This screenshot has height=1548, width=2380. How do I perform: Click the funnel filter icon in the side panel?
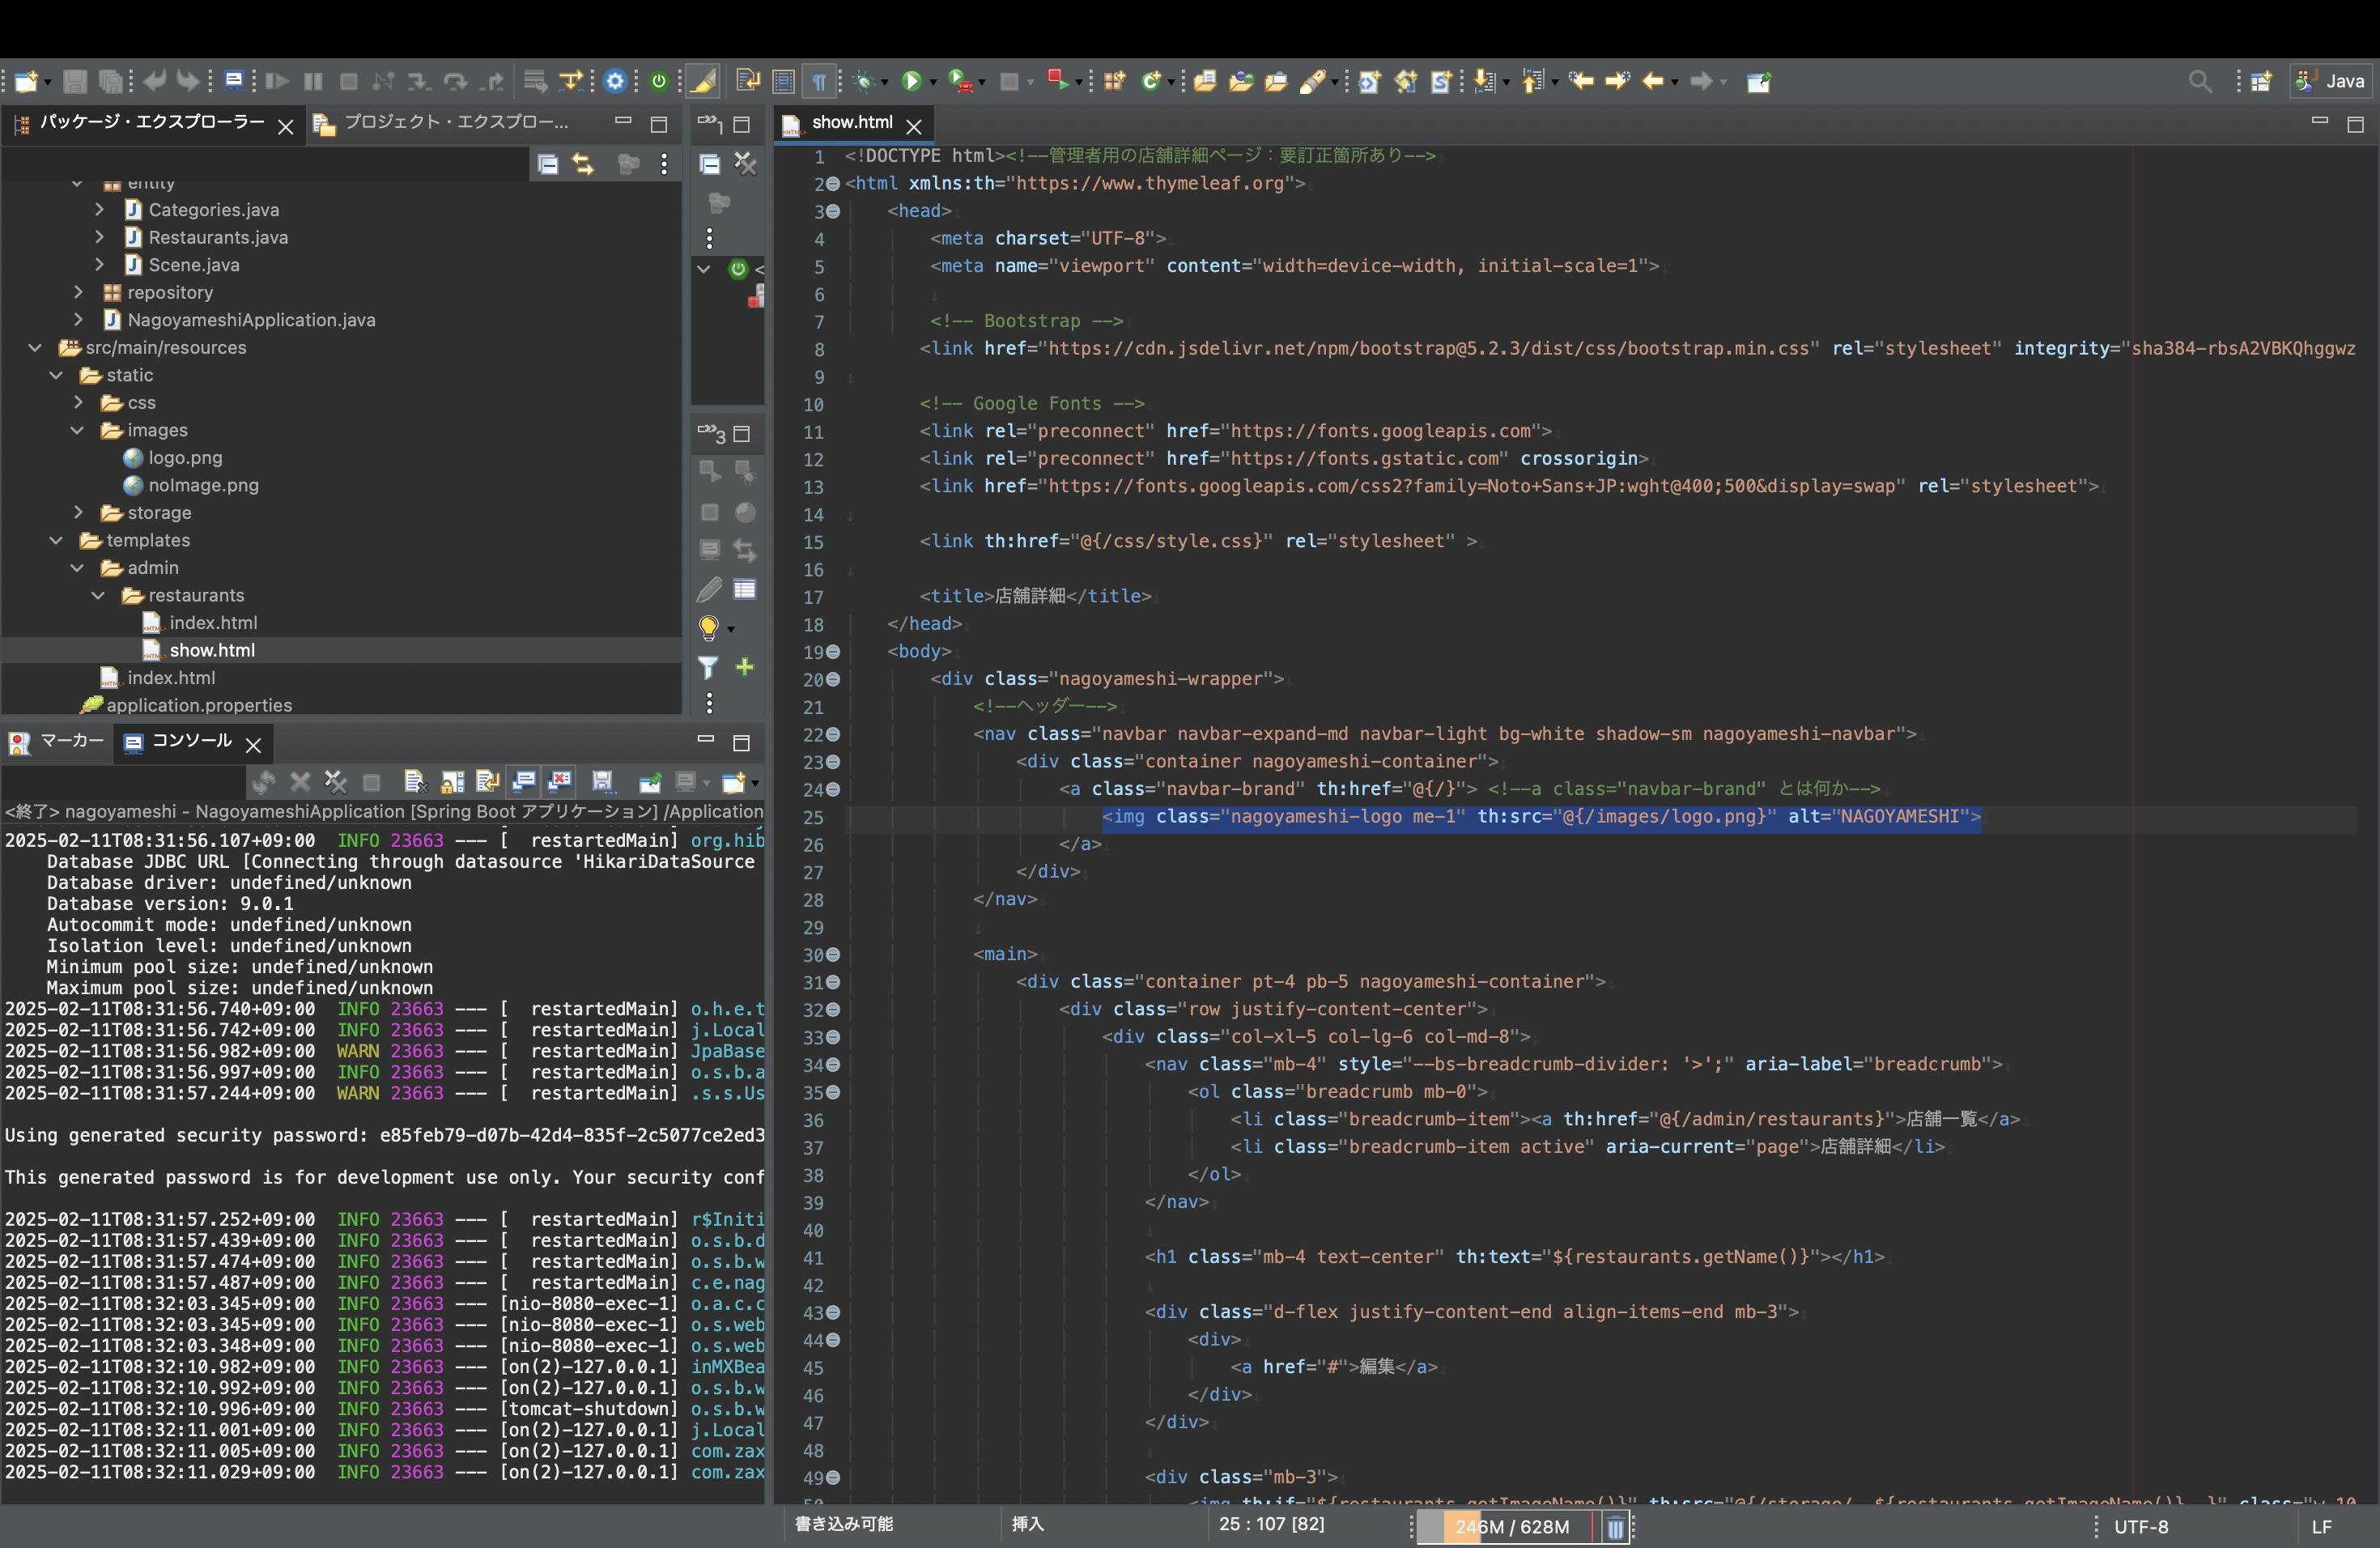point(708,667)
